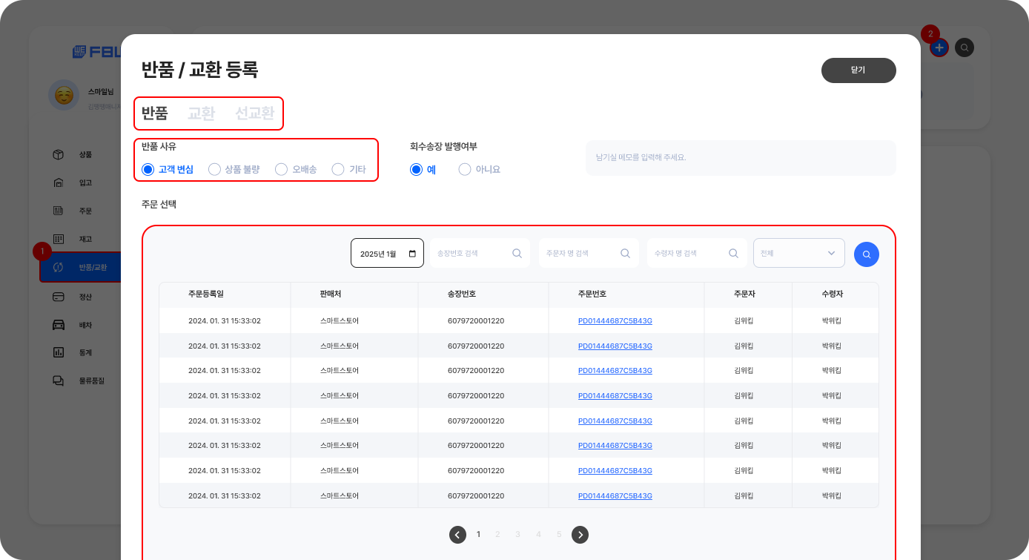Click the 수령자 명 검색 input field
Viewport: 1029px width, 560px height.
(x=697, y=253)
